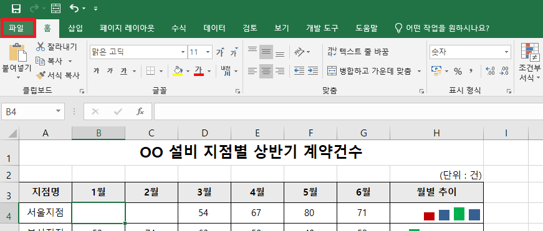Click increase decimal icon
Screen dimensions: 543x231
click(491, 71)
